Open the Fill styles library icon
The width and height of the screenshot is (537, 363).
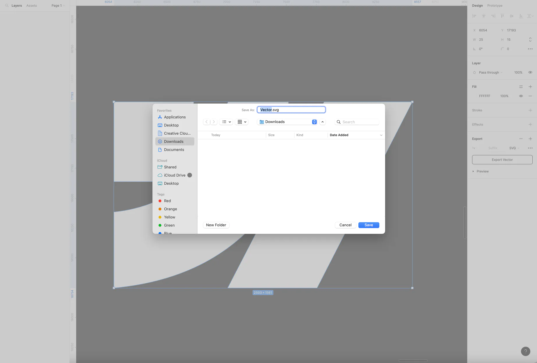click(x=521, y=87)
